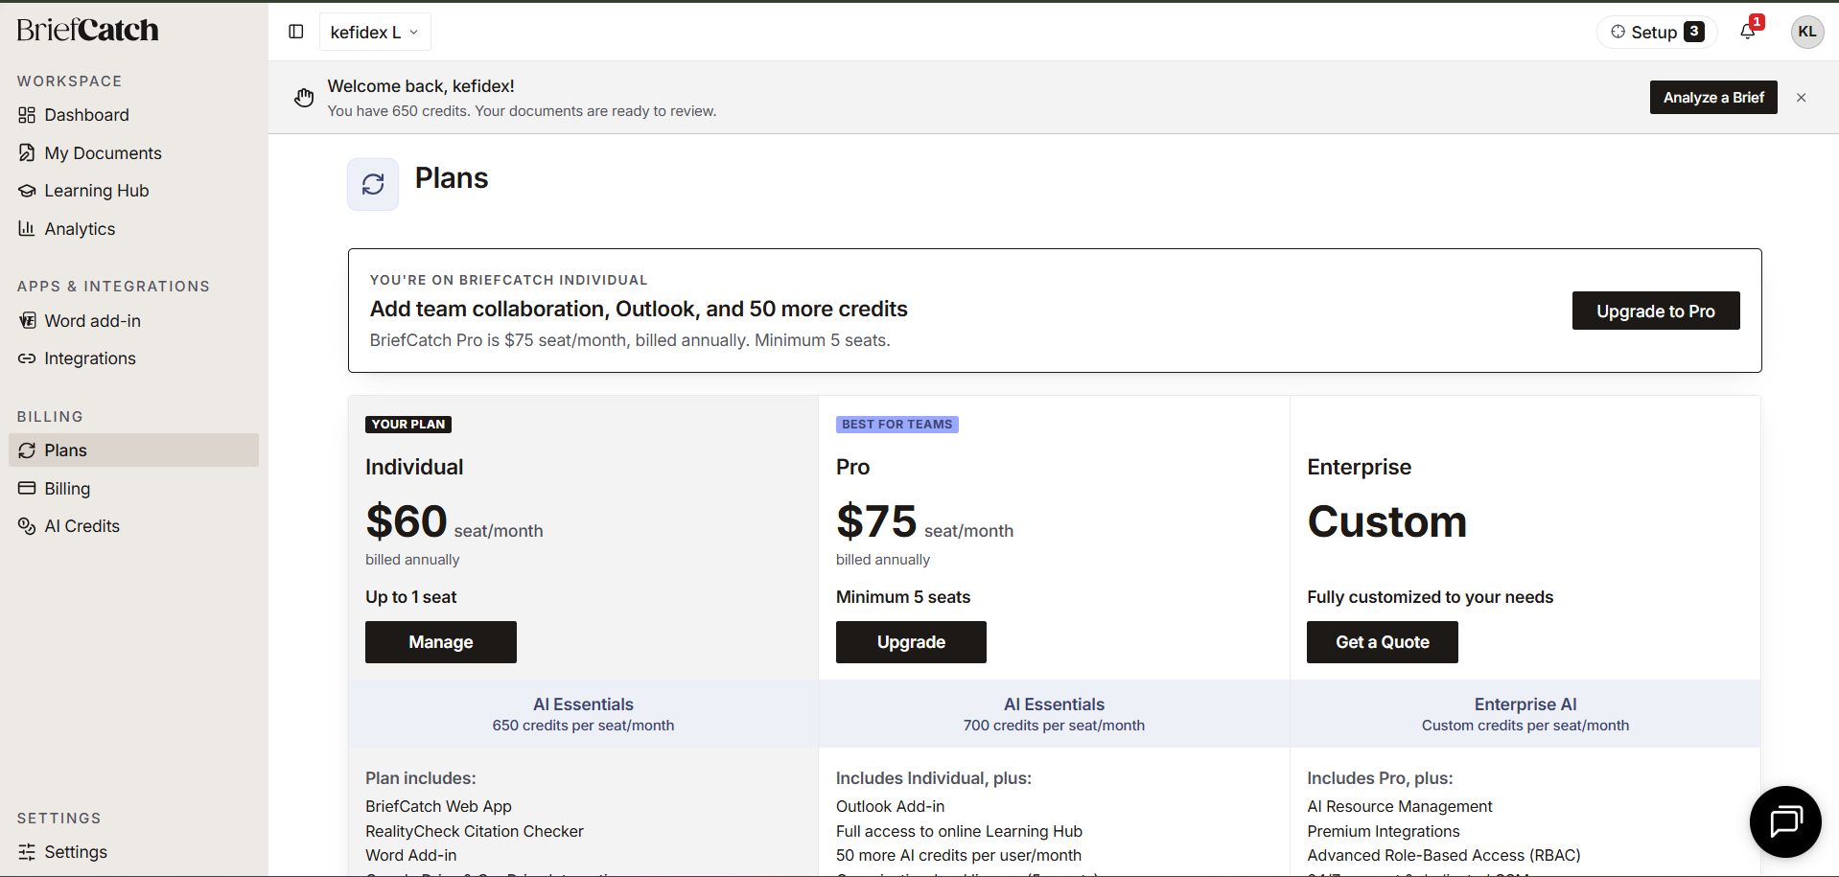The width and height of the screenshot is (1839, 877).
Task: Click the Analytics bar chart icon
Action: pyautogui.click(x=27, y=228)
